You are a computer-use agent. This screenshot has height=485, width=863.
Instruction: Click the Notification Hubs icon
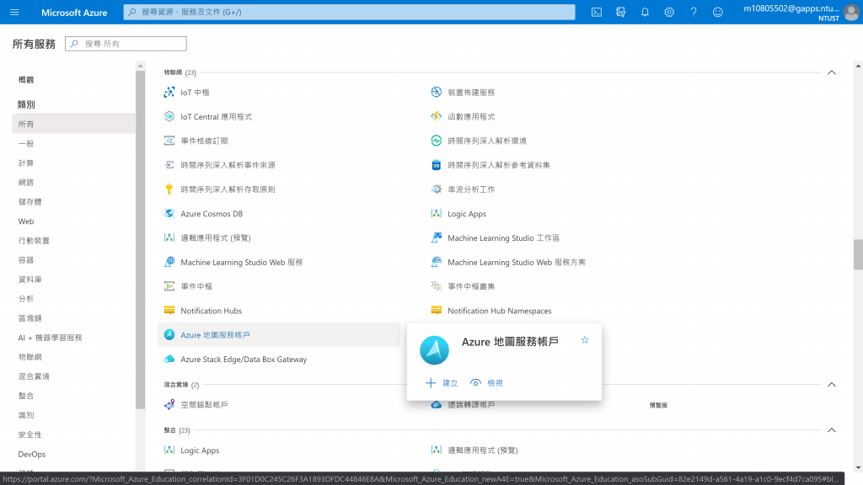coord(169,311)
